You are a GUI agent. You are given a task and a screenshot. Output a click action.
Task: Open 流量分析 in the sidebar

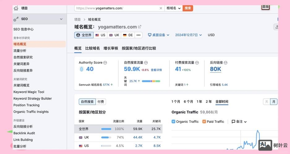click(x=20, y=51)
